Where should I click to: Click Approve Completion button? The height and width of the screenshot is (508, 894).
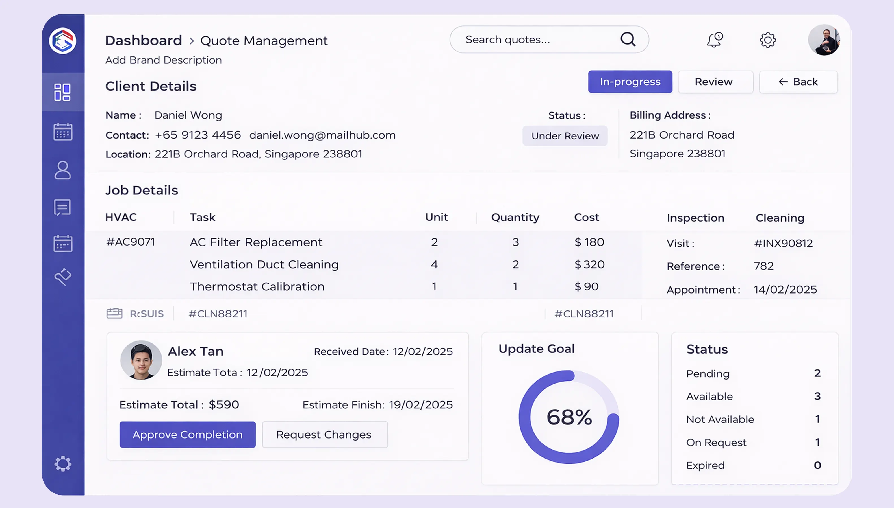[x=188, y=434]
